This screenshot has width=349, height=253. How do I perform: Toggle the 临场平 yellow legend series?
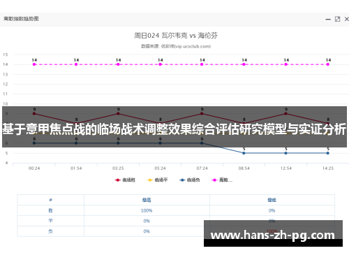point(157,180)
